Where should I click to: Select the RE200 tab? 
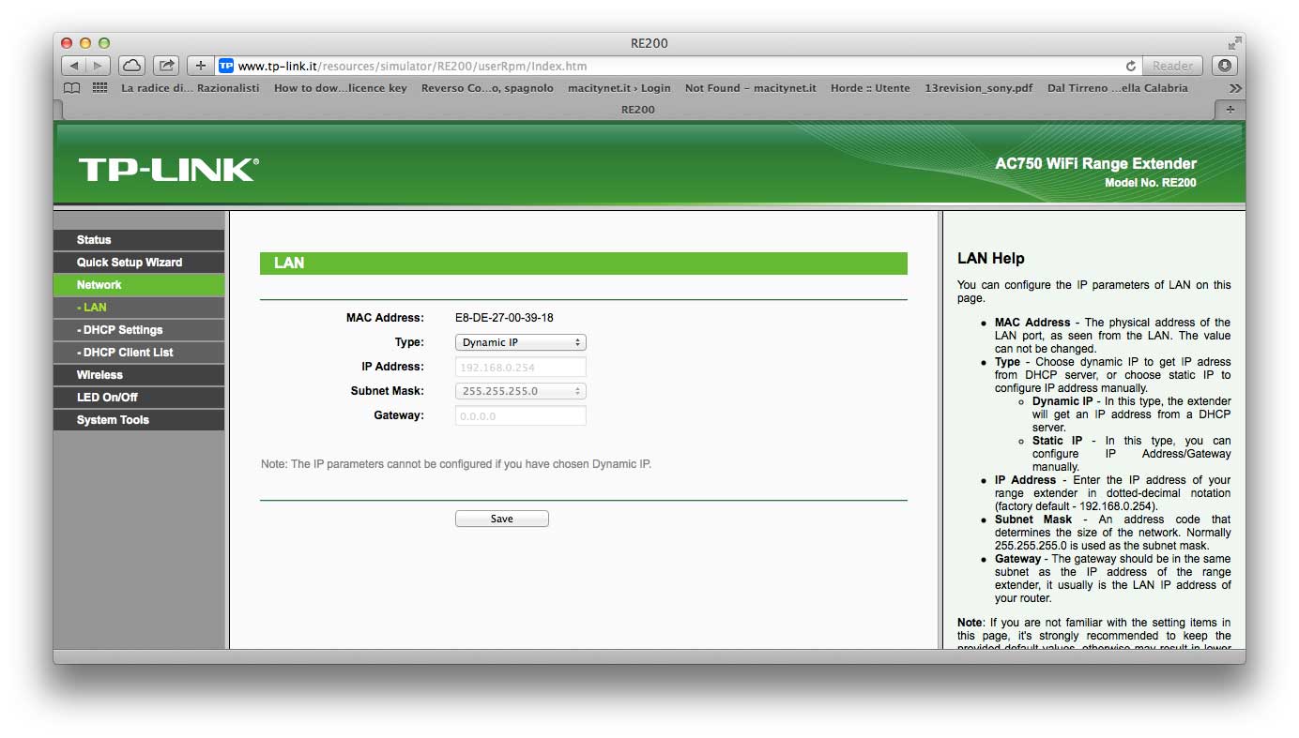point(638,110)
